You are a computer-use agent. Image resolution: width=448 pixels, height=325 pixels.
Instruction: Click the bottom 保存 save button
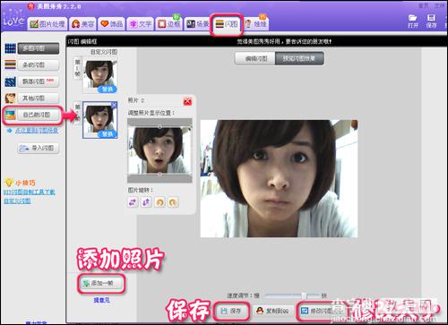[x=231, y=311]
